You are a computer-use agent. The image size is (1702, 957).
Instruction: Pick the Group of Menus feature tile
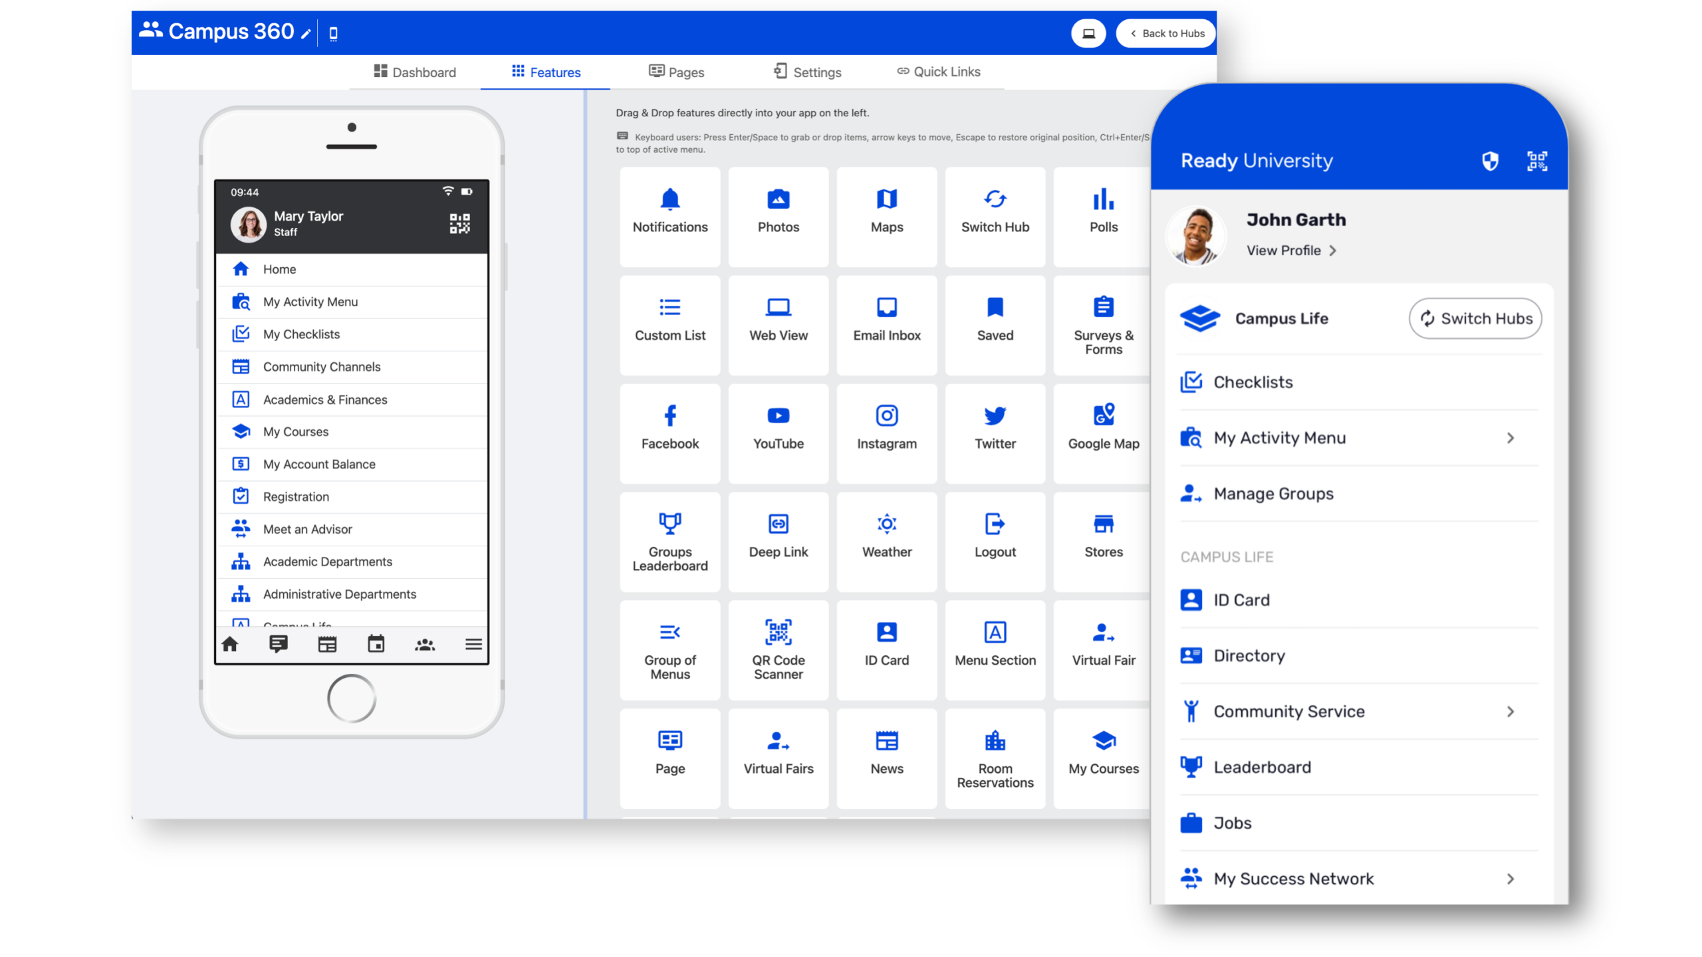click(669, 650)
